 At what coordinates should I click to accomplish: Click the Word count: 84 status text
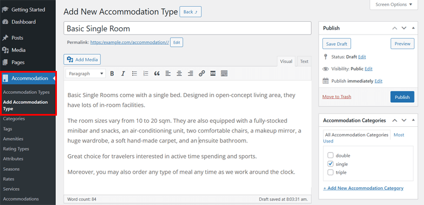coord(81,199)
